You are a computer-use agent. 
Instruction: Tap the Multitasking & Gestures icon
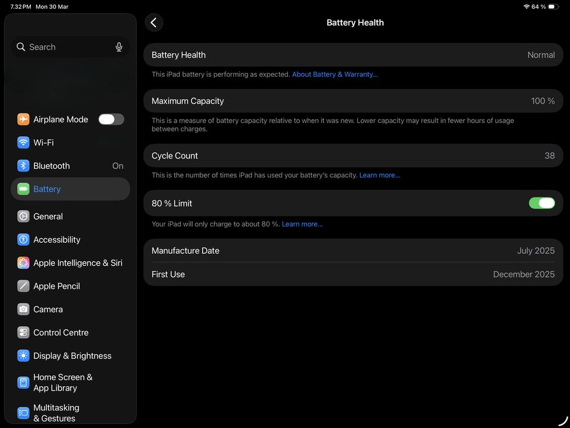coord(23,413)
